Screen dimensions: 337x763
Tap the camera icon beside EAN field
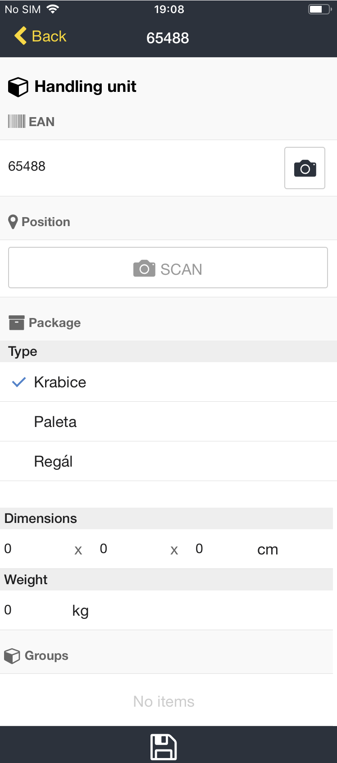pos(305,168)
